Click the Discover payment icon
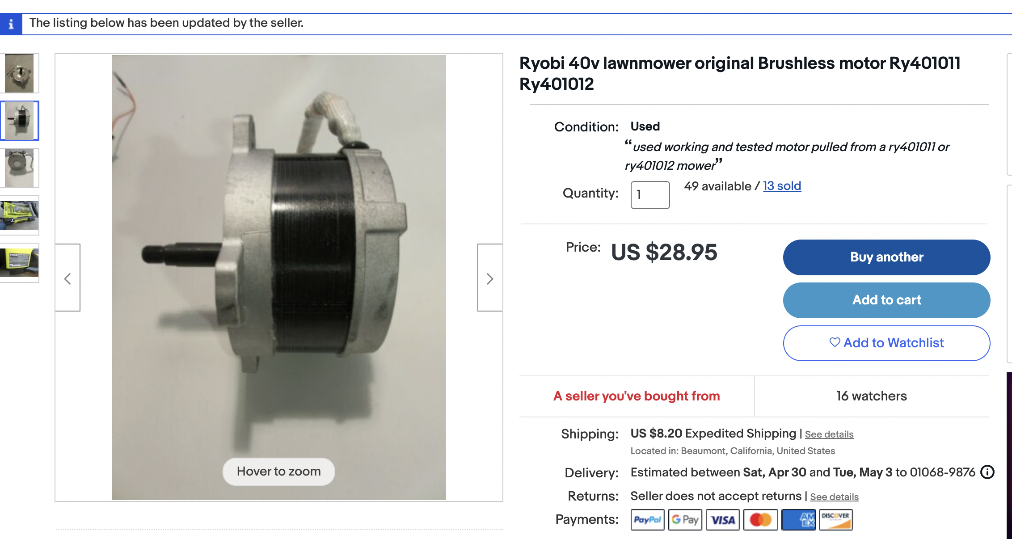This screenshot has height=539, width=1012. (836, 520)
